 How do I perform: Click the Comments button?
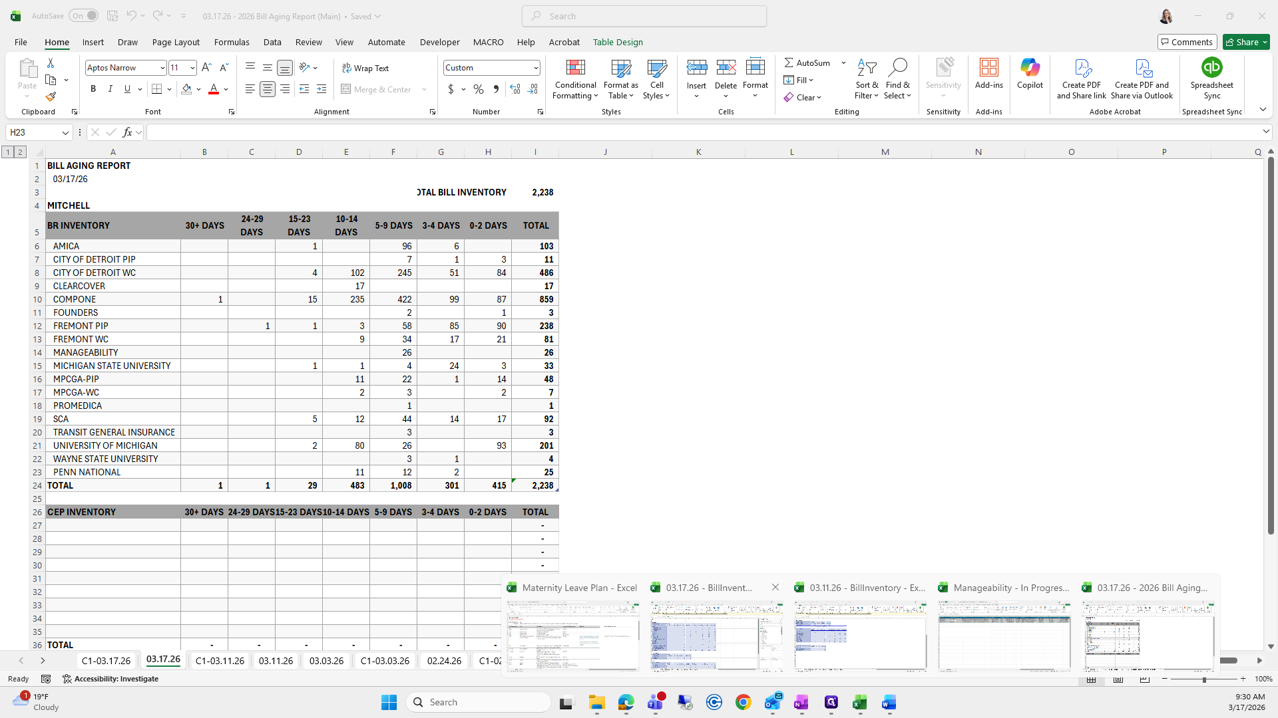(1187, 42)
